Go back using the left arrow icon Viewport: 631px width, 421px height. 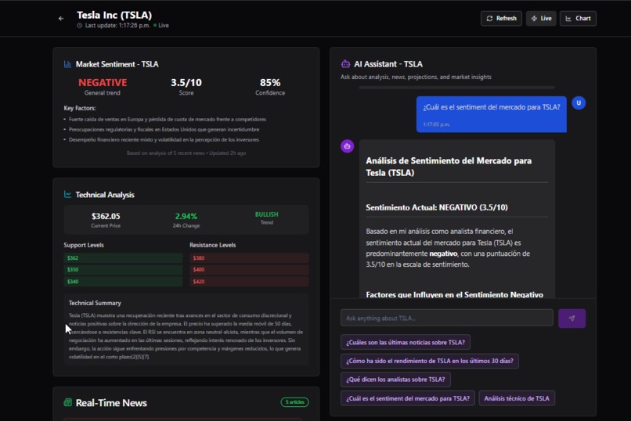click(x=61, y=19)
